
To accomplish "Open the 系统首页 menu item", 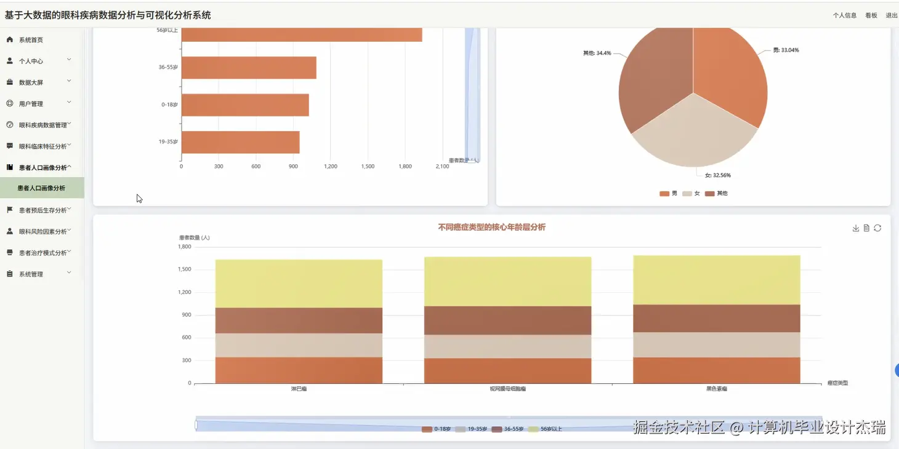I will click(42, 40).
